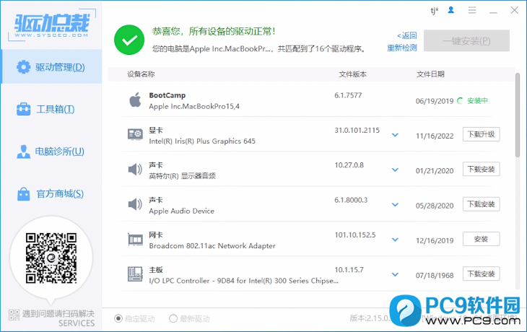The width and height of the screenshot is (527, 332).
Task: Click the BootCamp Apple logo icon
Action: coord(135,100)
